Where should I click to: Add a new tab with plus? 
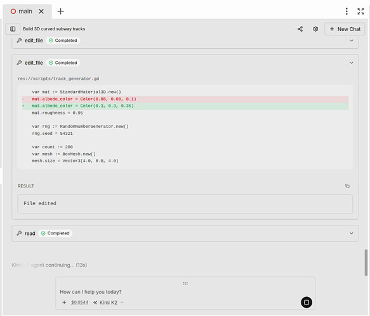[61, 11]
